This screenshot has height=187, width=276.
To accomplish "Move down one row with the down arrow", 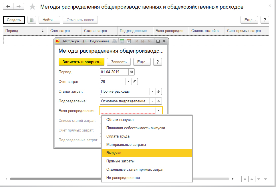I will coord(259,179).
